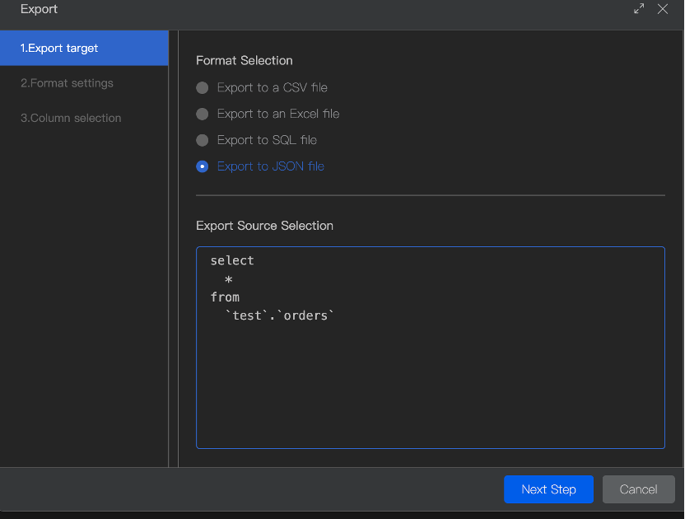Maximize the Export dialog with the expand icon
This screenshot has width=685, height=519.
639,9
